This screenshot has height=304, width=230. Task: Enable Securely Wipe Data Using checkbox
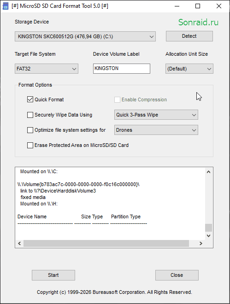[30, 115]
